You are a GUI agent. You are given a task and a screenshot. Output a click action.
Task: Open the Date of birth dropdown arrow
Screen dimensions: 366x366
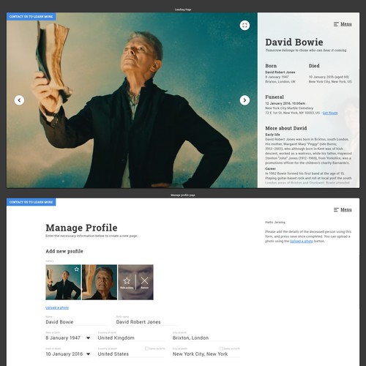(89, 338)
